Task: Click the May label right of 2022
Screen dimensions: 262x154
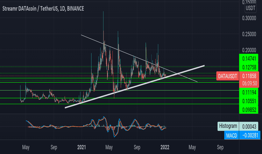Action: 192,147
